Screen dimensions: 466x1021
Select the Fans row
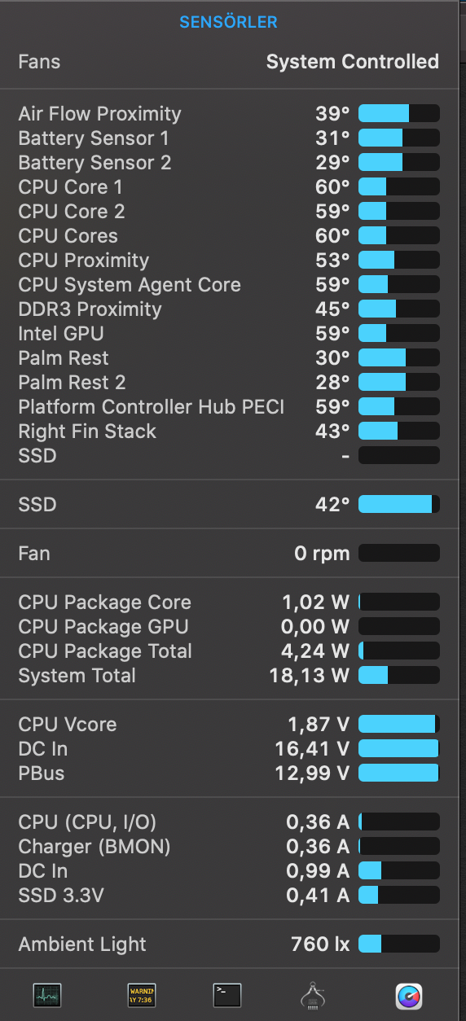(233, 62)
